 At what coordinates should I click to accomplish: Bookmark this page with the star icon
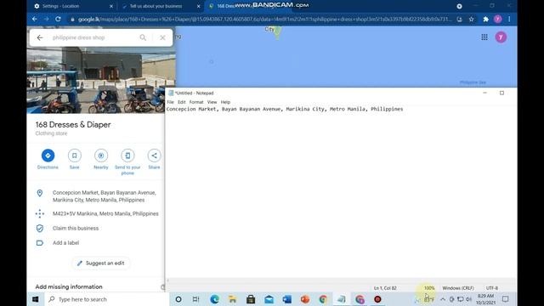pyautogui.click(x=471, y=19)
